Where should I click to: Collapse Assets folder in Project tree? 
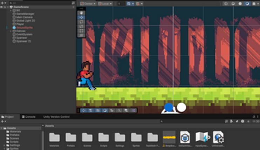click(x=1, y=128)
